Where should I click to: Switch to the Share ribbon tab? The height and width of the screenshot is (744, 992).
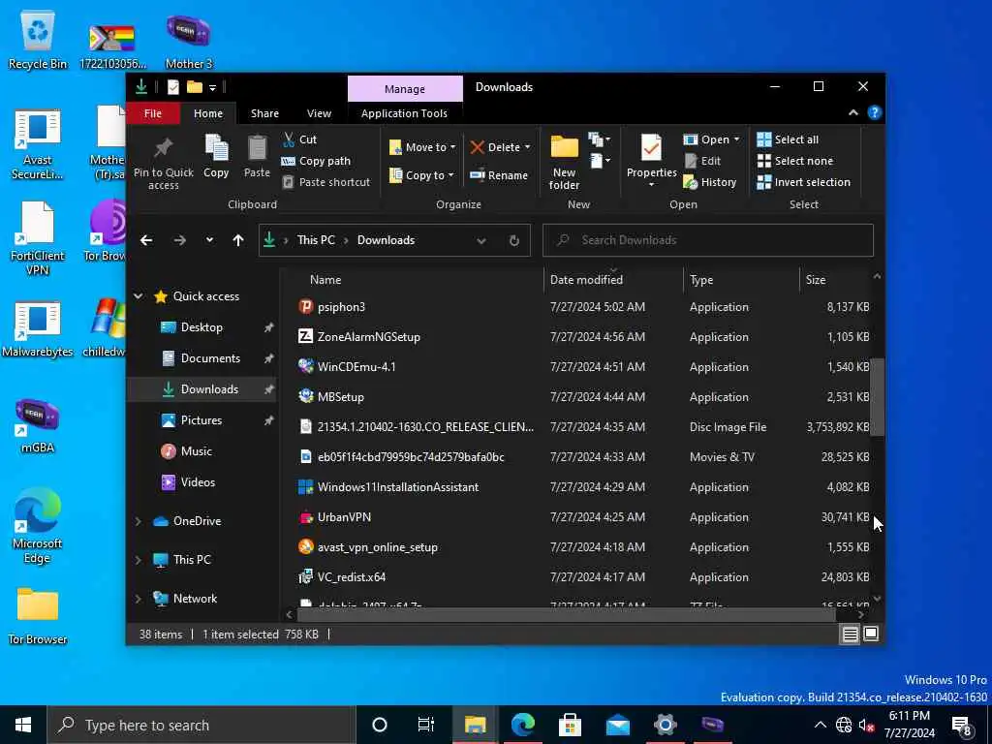coord(264,113)
